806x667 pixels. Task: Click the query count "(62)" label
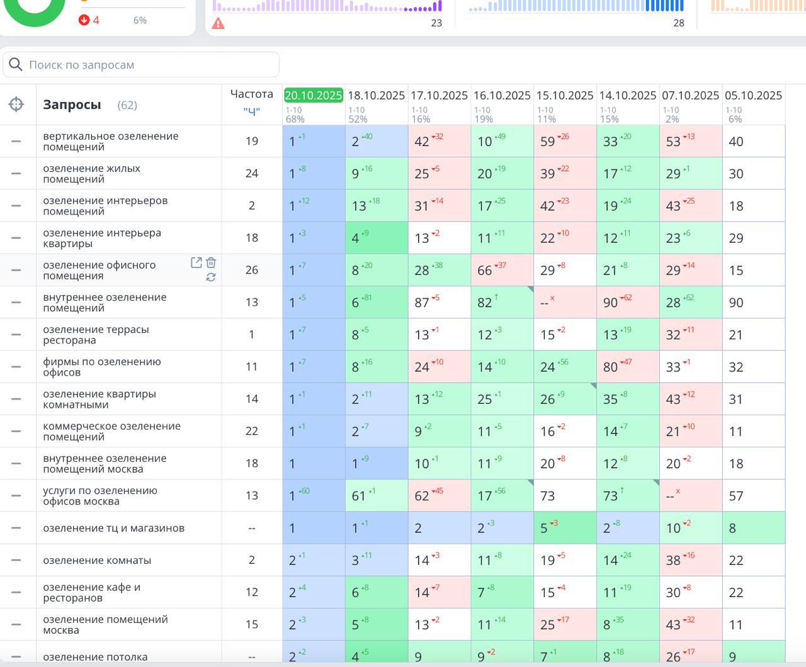click(x=127, y=105)
